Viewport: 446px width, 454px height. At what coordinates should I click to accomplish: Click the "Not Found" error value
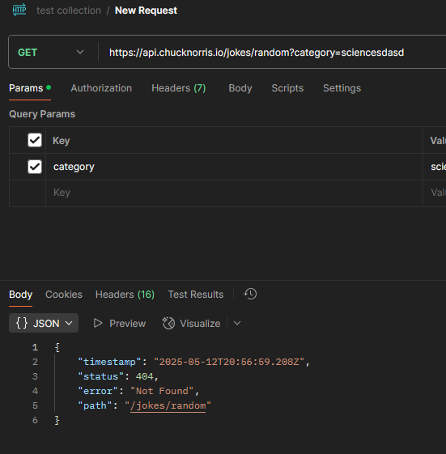pyautogui.click(x=162, y=391)
